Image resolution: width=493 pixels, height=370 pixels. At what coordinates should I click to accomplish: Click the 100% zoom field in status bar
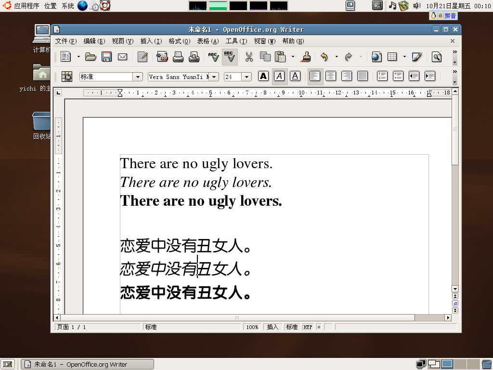(252, 327)
